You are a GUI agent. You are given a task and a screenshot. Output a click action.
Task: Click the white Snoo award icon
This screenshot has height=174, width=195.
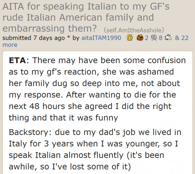point(169,38)
